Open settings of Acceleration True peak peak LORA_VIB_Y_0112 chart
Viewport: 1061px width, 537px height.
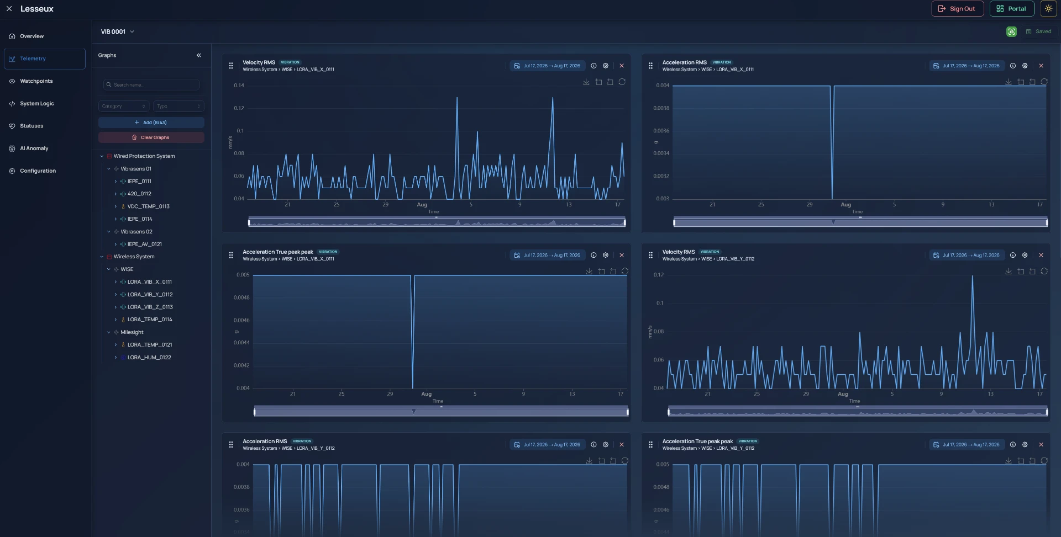1025,444
